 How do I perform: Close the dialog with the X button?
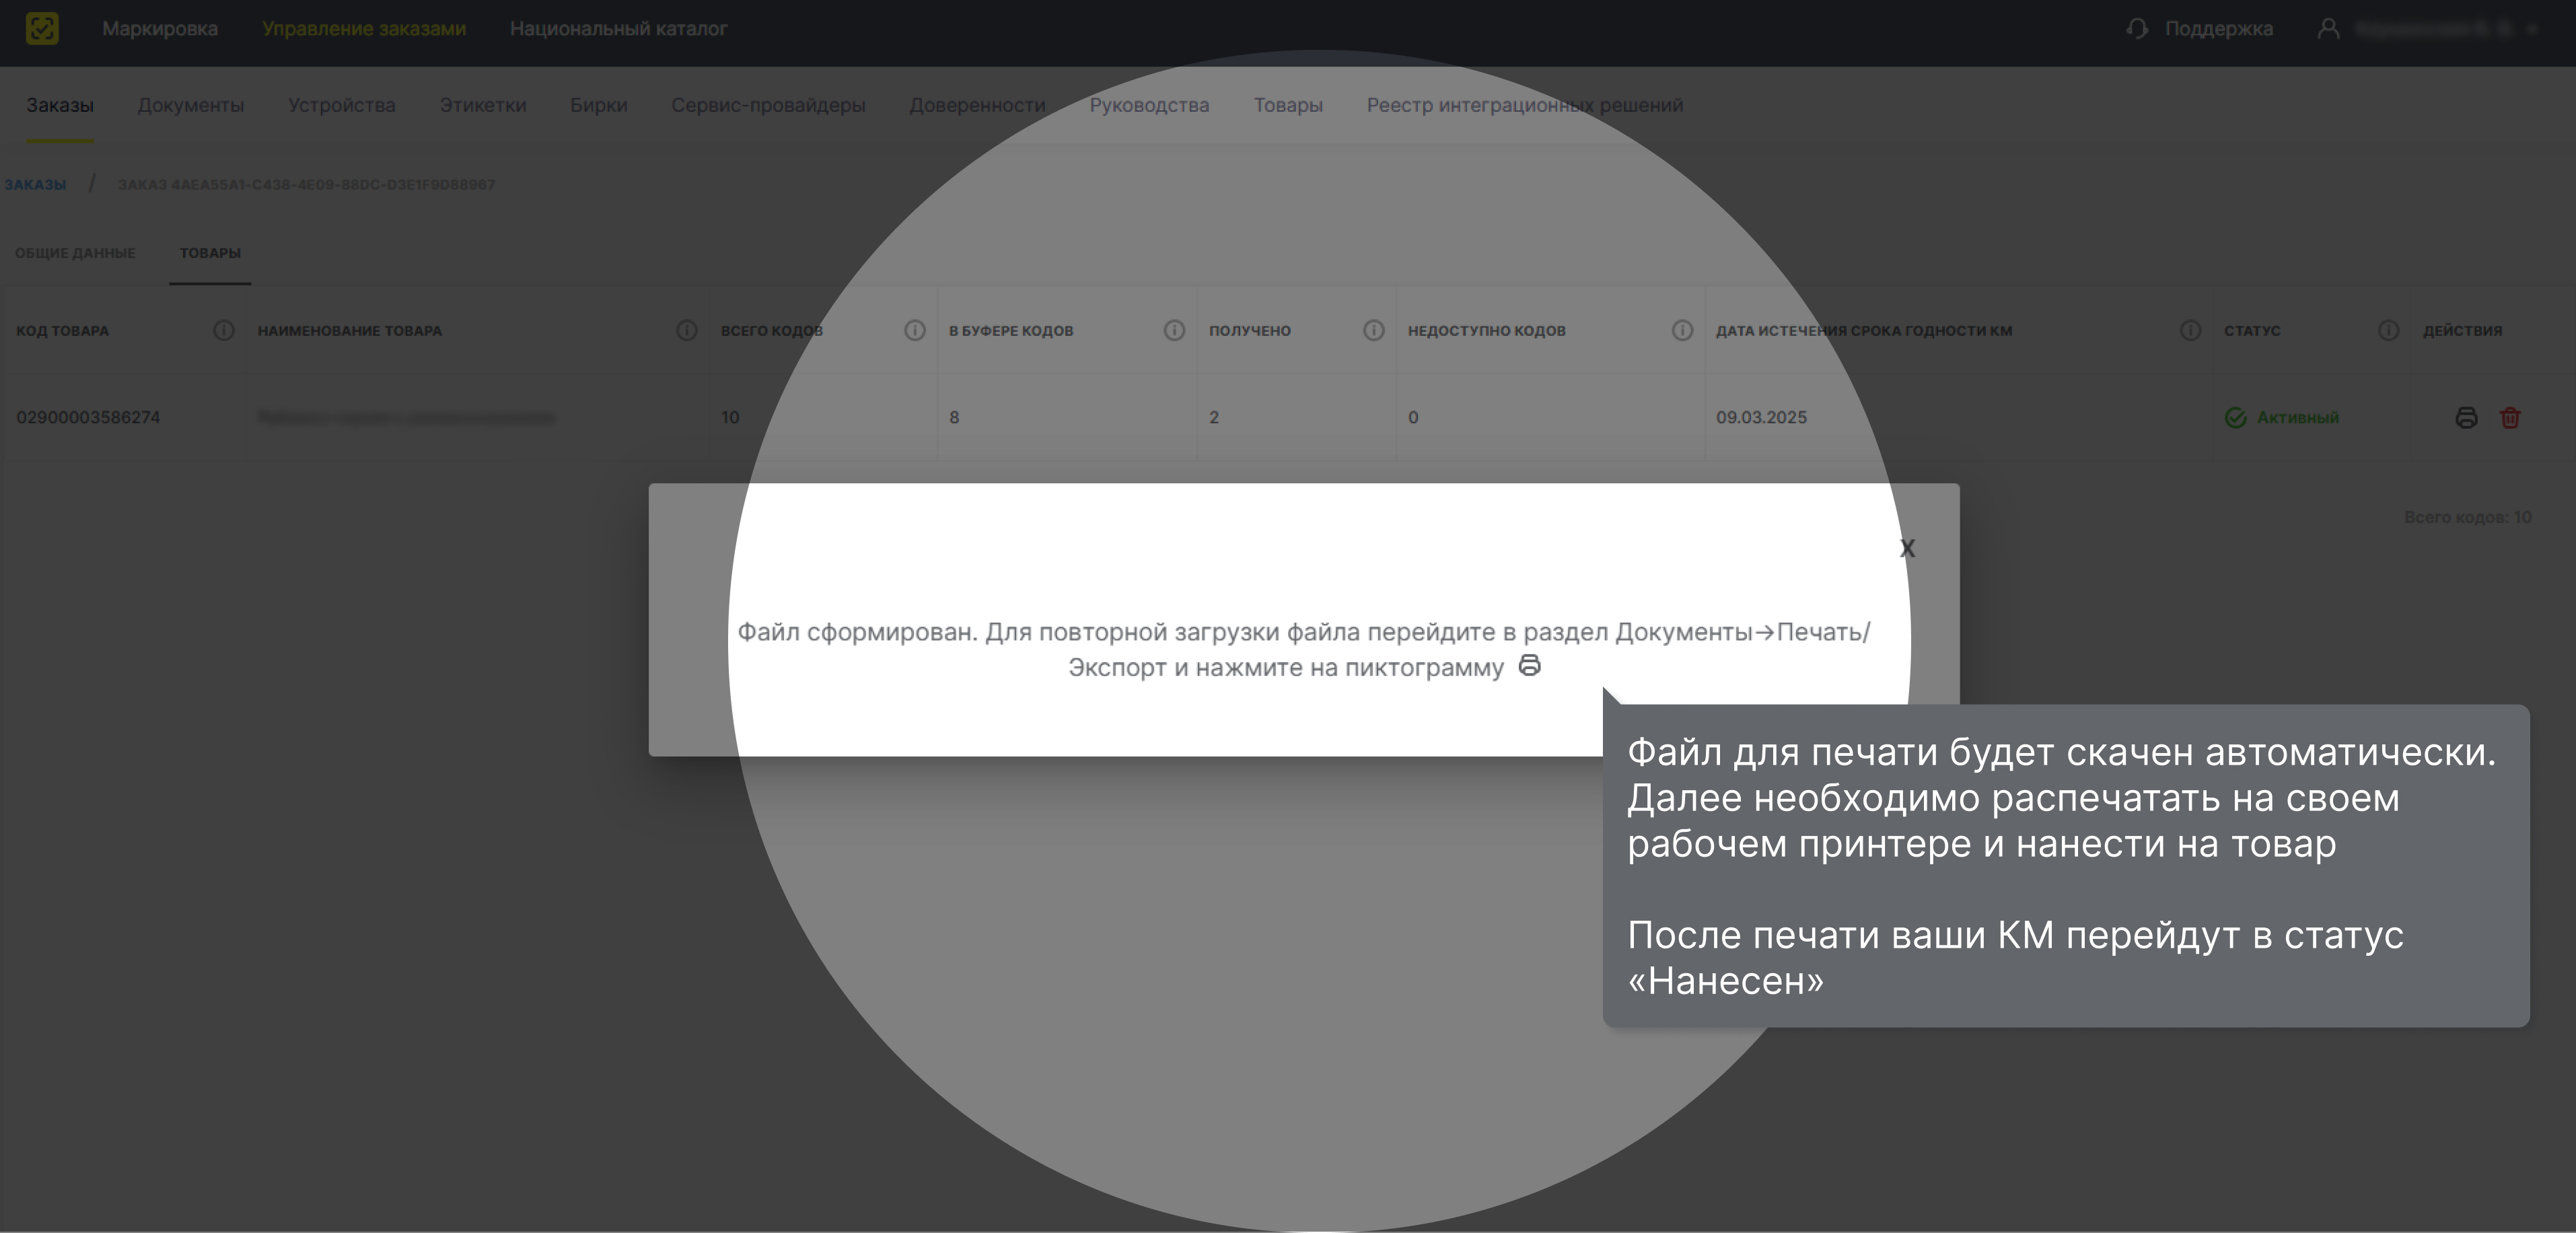click(x=1907, y=548)
